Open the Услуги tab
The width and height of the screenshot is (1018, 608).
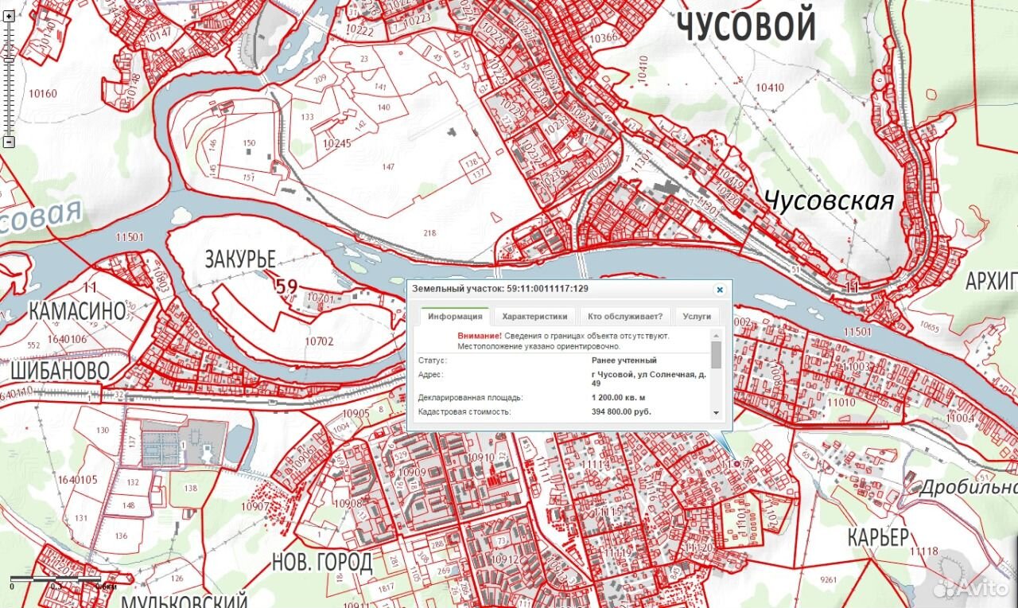(697, 316)
